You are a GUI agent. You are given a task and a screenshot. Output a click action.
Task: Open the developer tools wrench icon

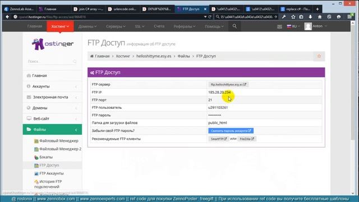pyautogui.click(x=284, y=17)
